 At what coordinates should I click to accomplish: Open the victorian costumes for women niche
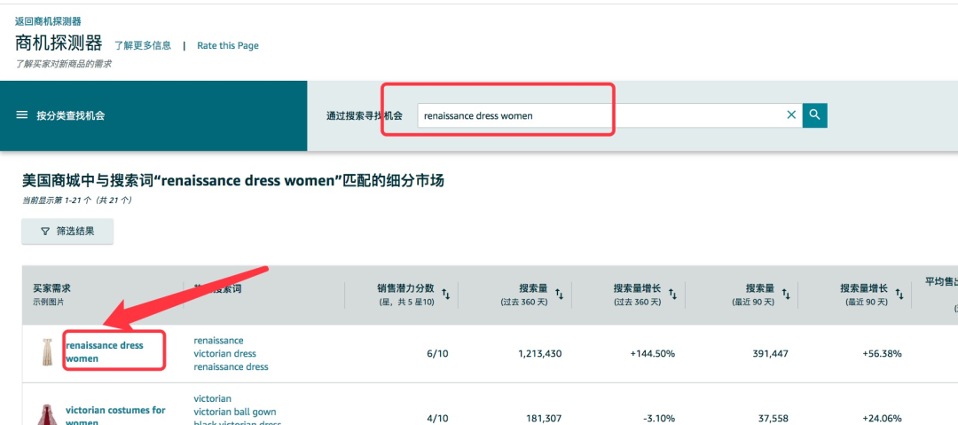[x=115, y=411]
